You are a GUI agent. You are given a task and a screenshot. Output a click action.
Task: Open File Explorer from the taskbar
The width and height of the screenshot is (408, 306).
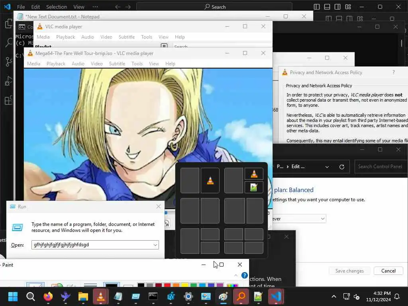pyautogui.click(x=83, y=296)
